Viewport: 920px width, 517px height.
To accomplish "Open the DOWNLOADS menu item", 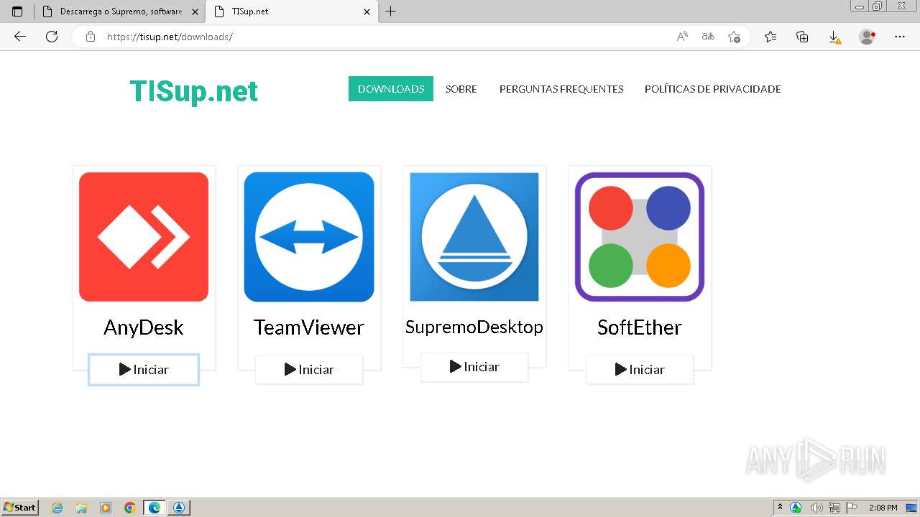I will click(391, 89).
